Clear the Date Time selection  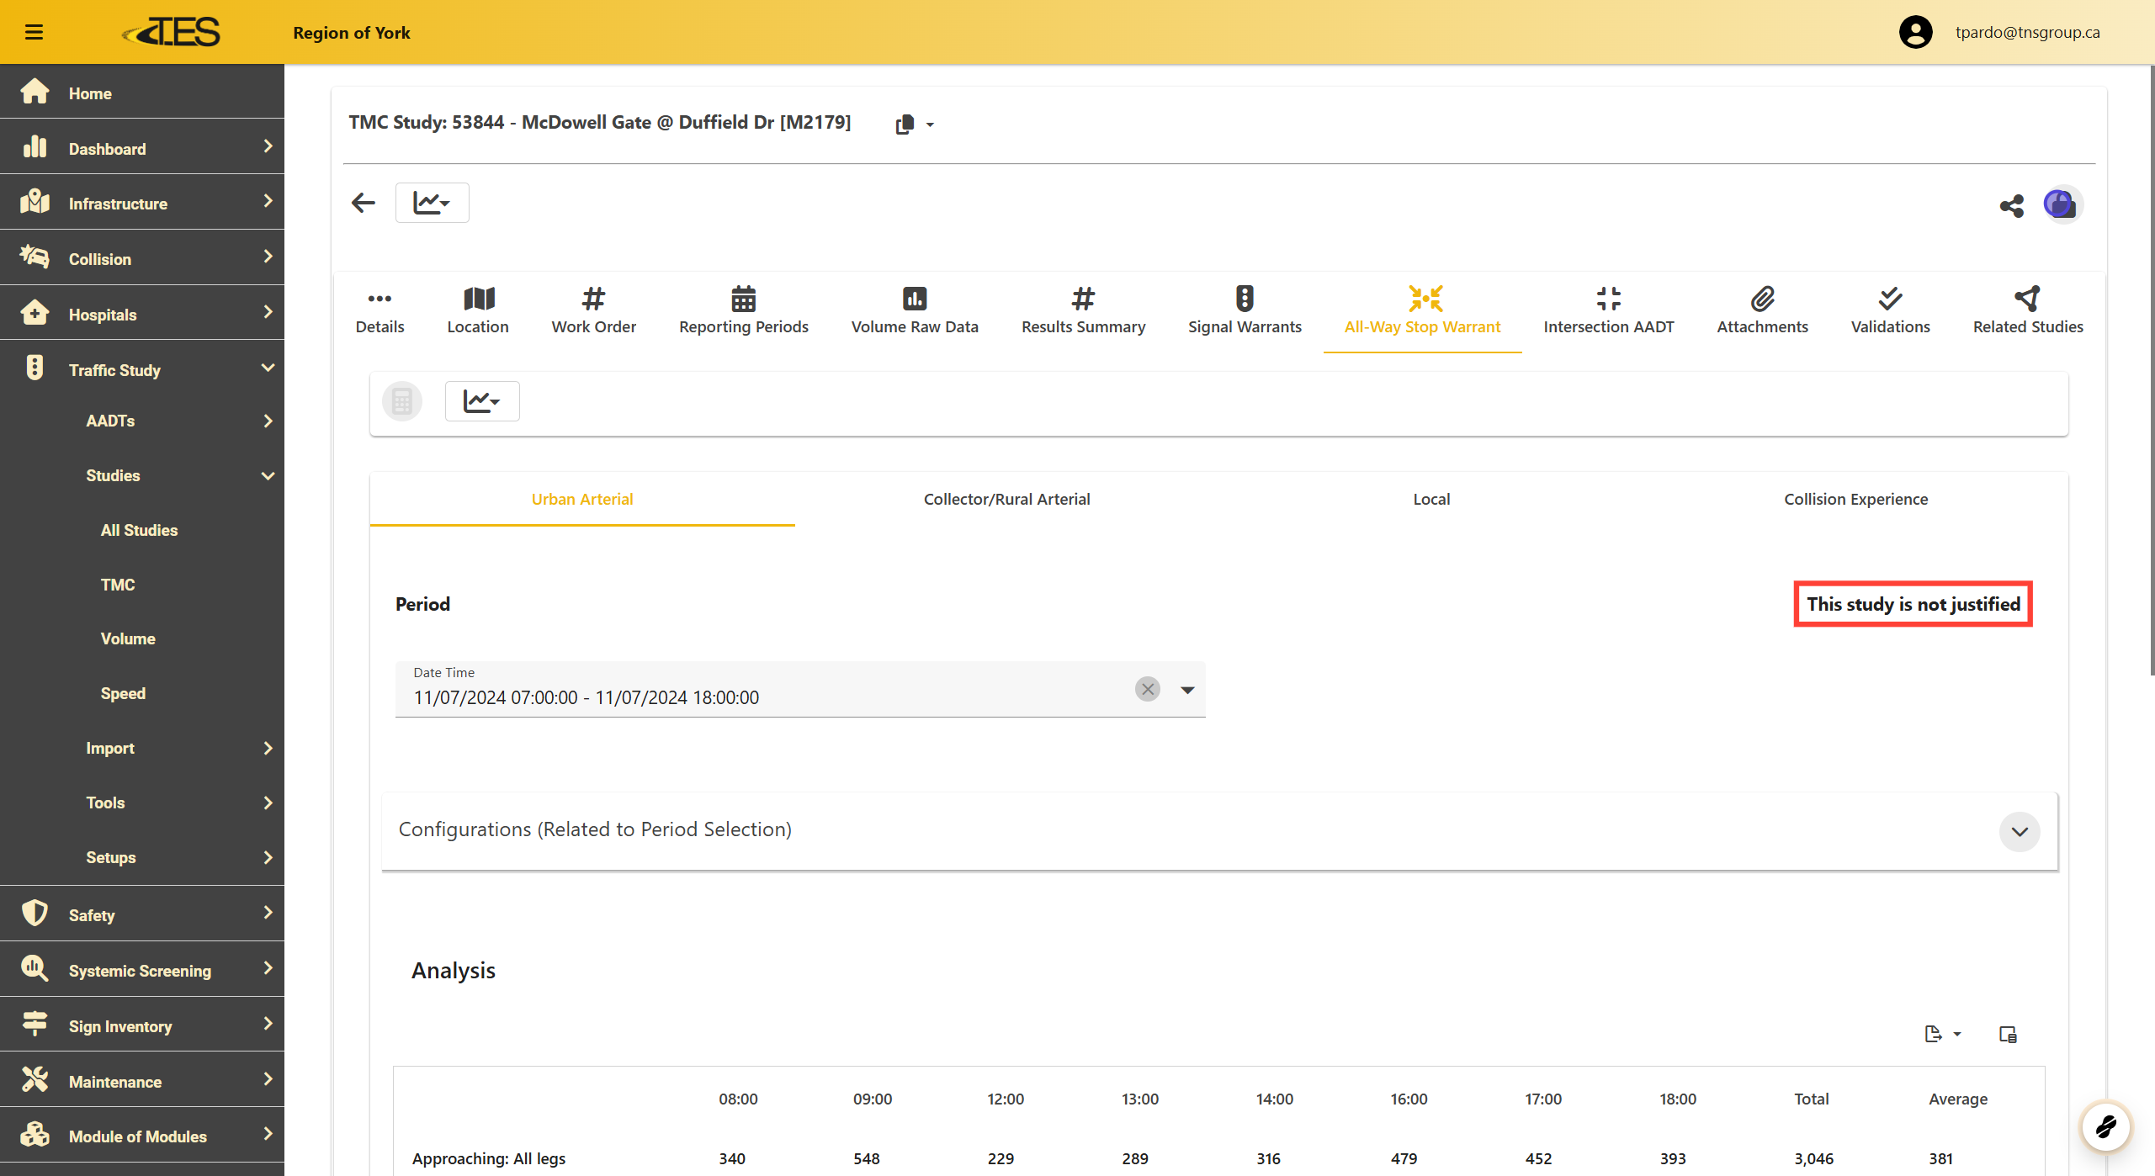[1147, 689]
